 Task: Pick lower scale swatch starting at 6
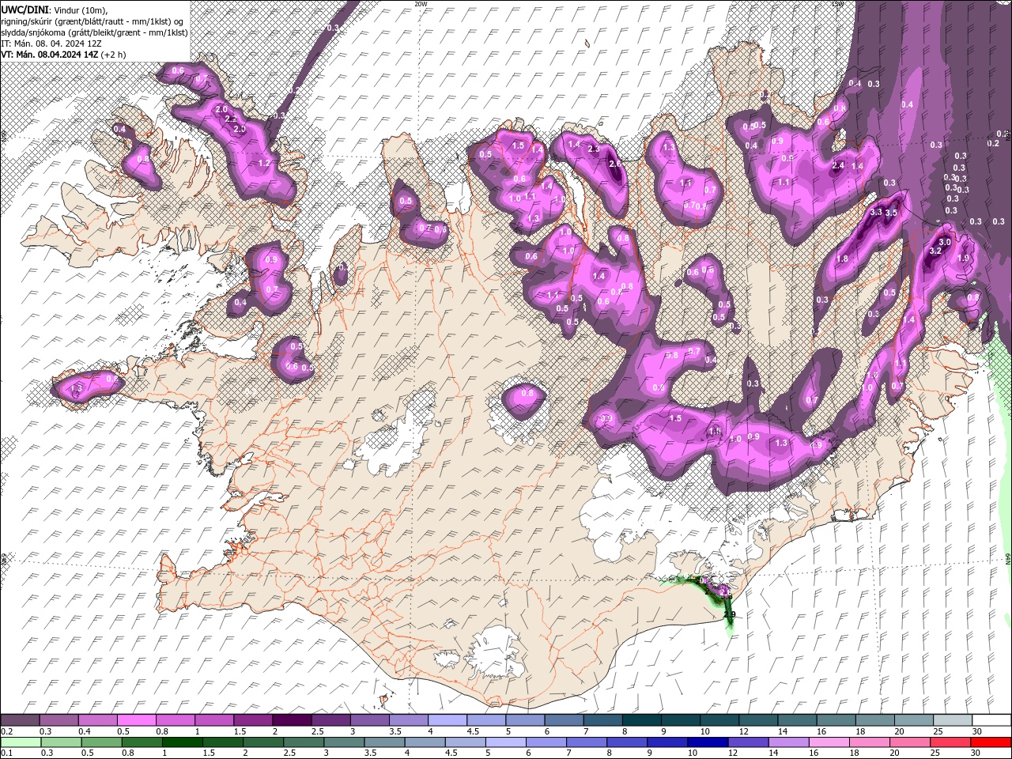pyautogui.click(x=546, y=742)
